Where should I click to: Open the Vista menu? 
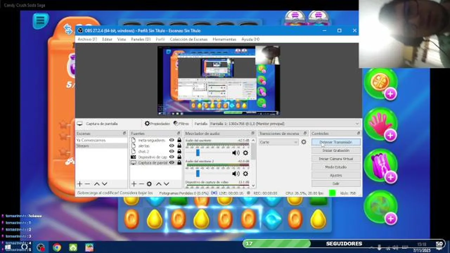121,39
